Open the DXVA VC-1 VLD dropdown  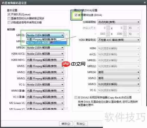[119, 90]
